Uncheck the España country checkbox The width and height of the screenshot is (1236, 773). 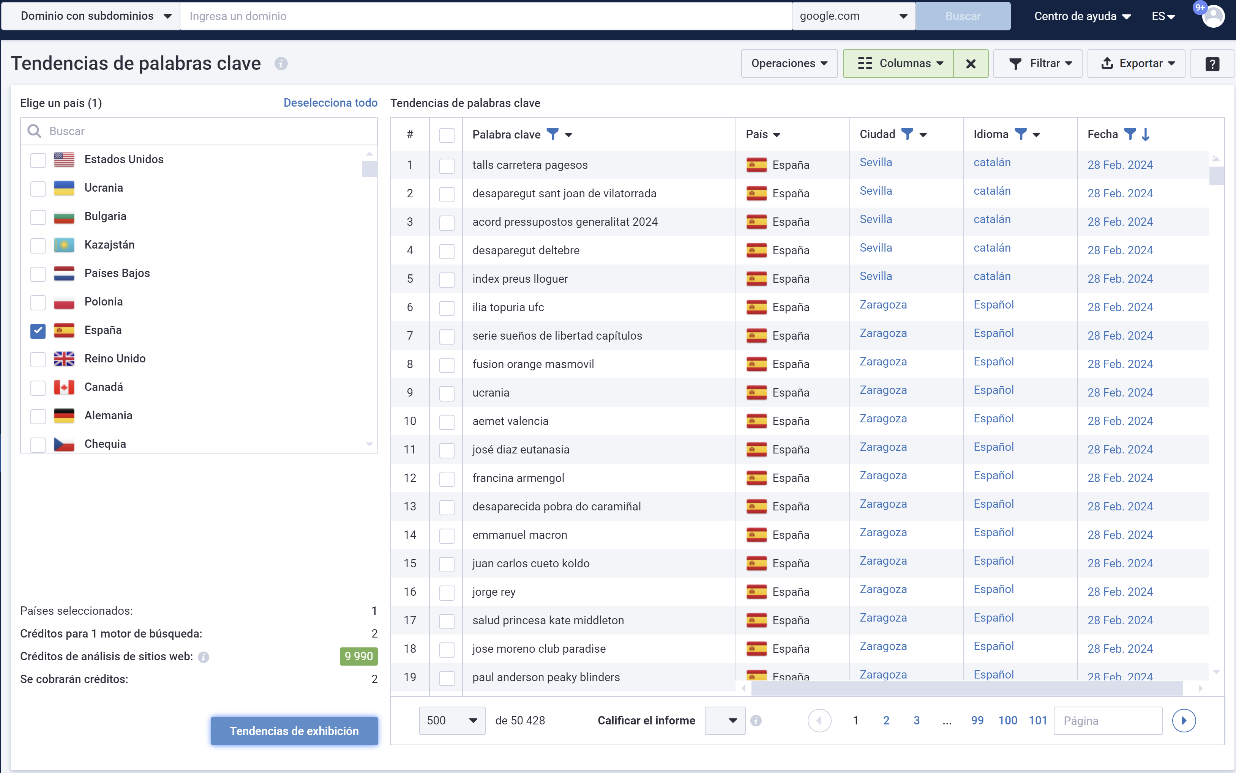point(37,331)
